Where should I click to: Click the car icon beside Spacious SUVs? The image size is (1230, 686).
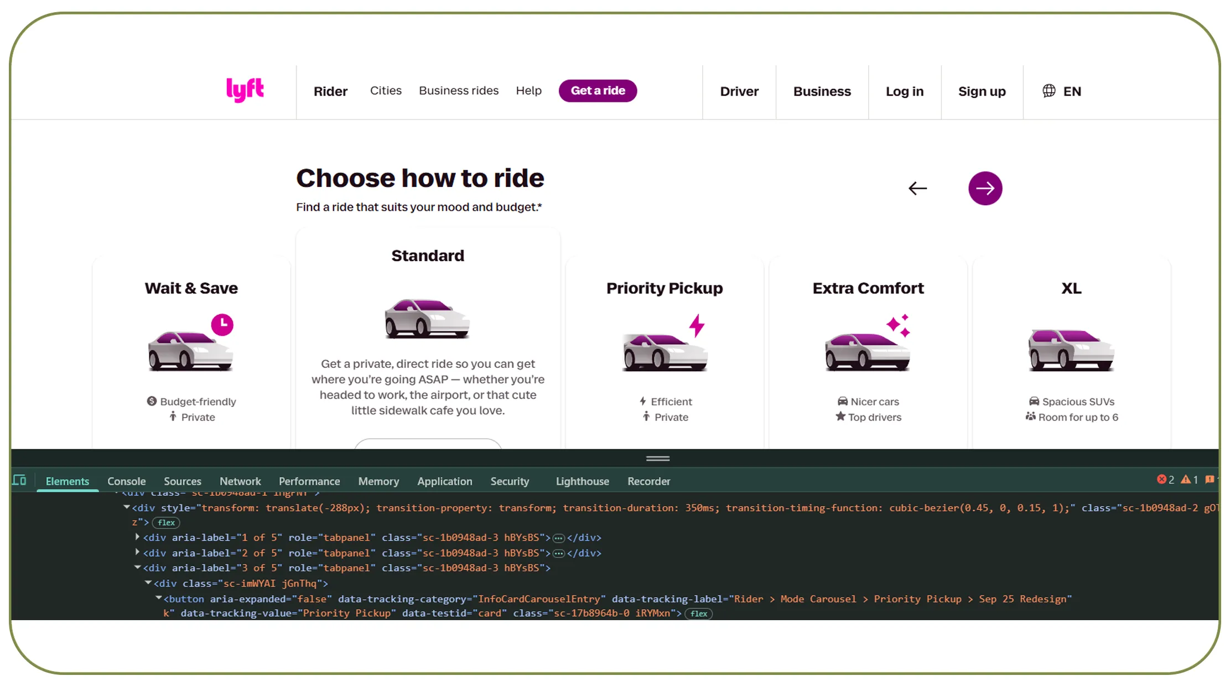(1034, 401)
